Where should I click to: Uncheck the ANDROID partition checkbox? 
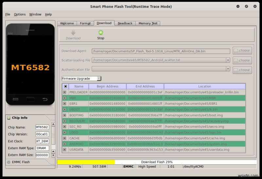65,144
